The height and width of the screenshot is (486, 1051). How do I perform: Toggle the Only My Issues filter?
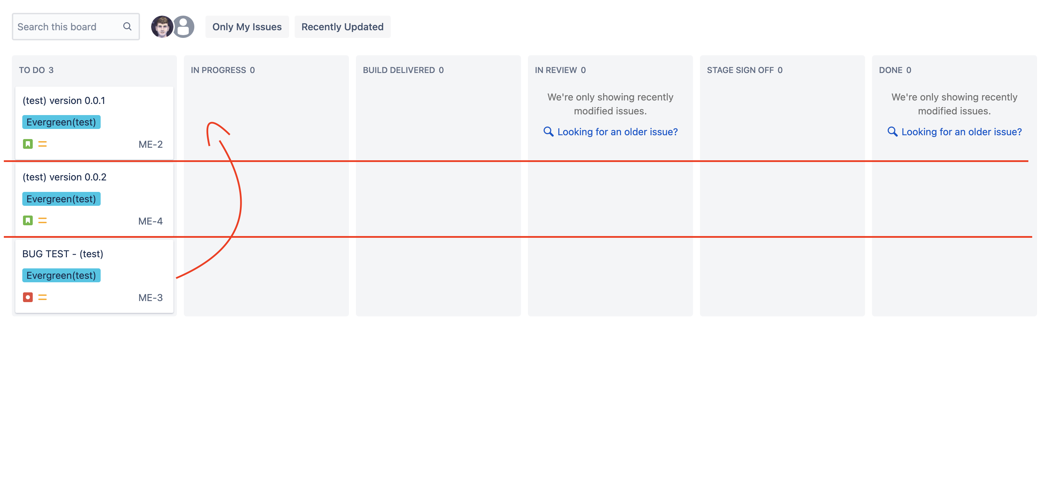coord(247,27)
